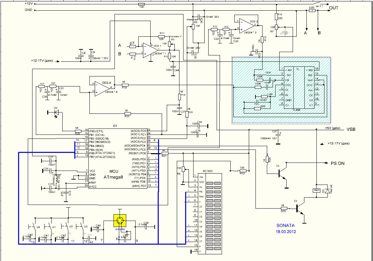Select capacitor C27 symbol
Screen dimensions: 373x261
pos(179,108)
